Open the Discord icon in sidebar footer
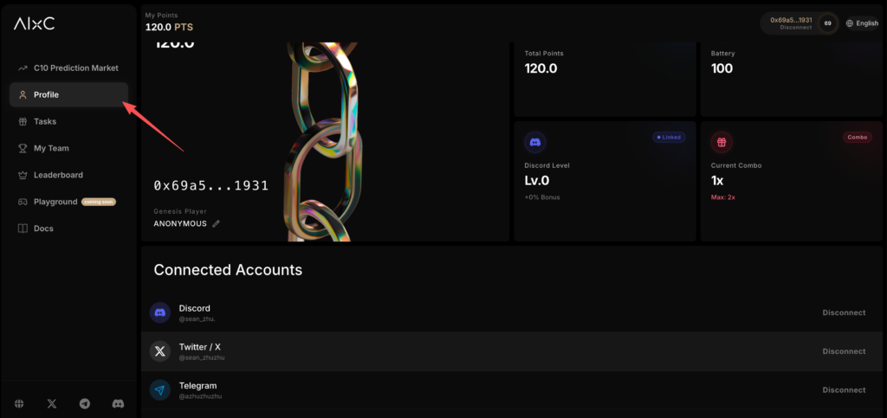This screenshot has width=887, height=418. point(118,403)
